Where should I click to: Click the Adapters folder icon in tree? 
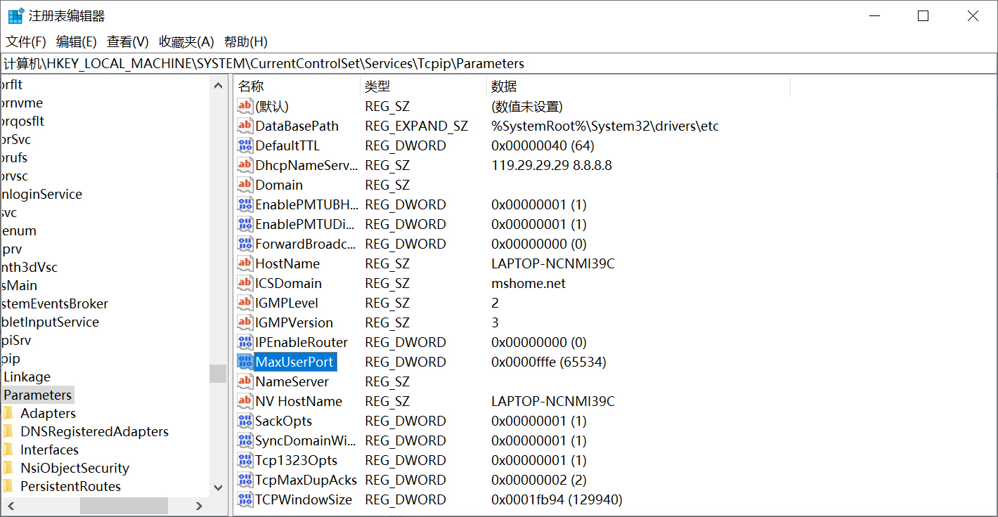point(8,413)
